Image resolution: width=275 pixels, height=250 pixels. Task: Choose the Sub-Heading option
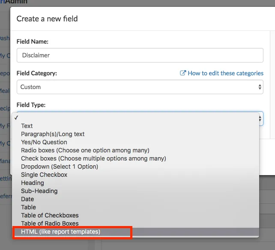(x=39, y=191)
